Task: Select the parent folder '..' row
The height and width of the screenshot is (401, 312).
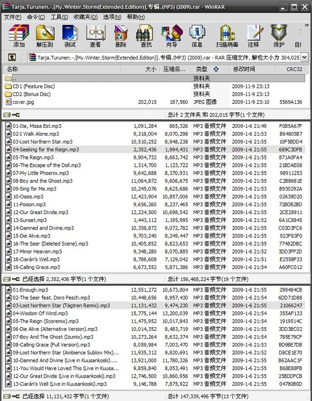Action: click(154, 78)
